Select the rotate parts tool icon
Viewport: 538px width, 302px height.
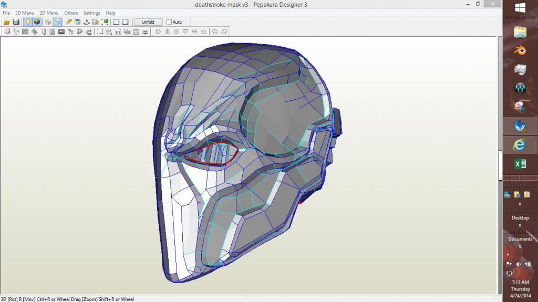point(16,32)
